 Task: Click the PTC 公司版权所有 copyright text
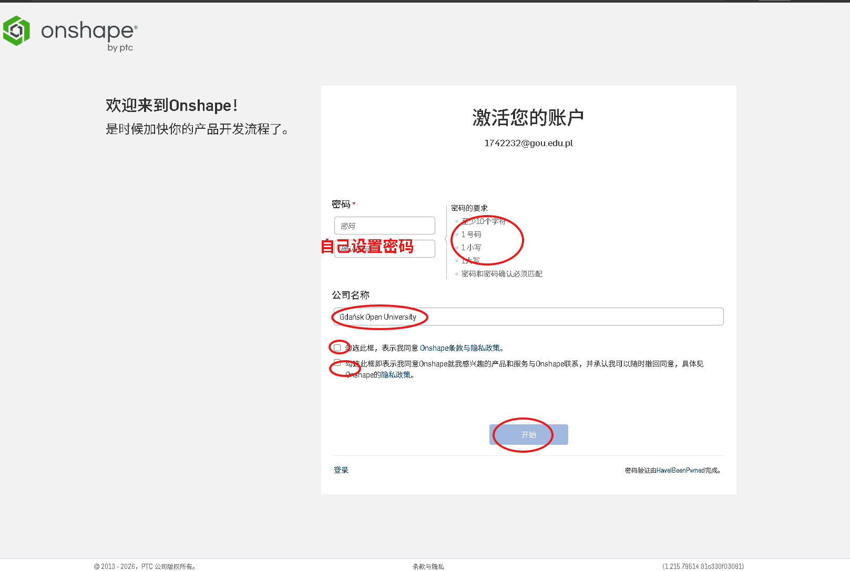click(145, 566)
